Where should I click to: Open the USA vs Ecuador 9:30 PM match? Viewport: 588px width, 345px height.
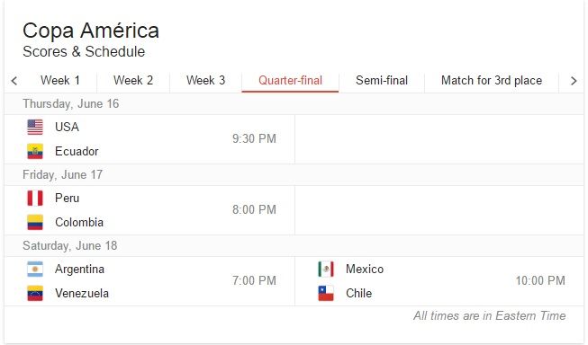pyautogui.click(x=149, y=139)
